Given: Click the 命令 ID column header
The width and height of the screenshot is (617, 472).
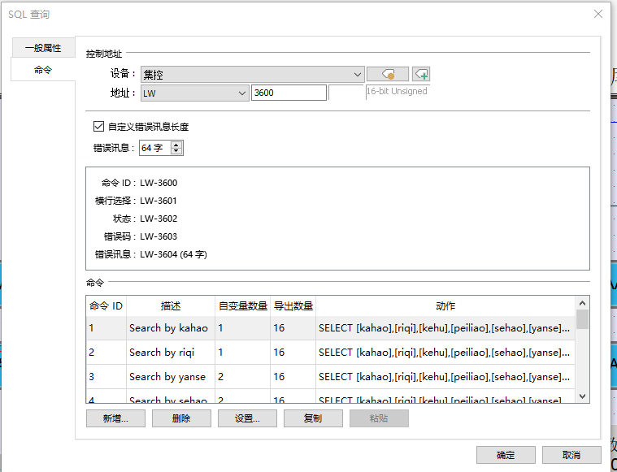Looking at the screenshot, I should point(106,306).
